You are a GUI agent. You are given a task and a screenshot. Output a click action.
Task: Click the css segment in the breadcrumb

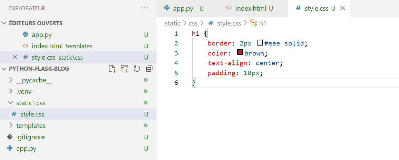tap(193, 23)
